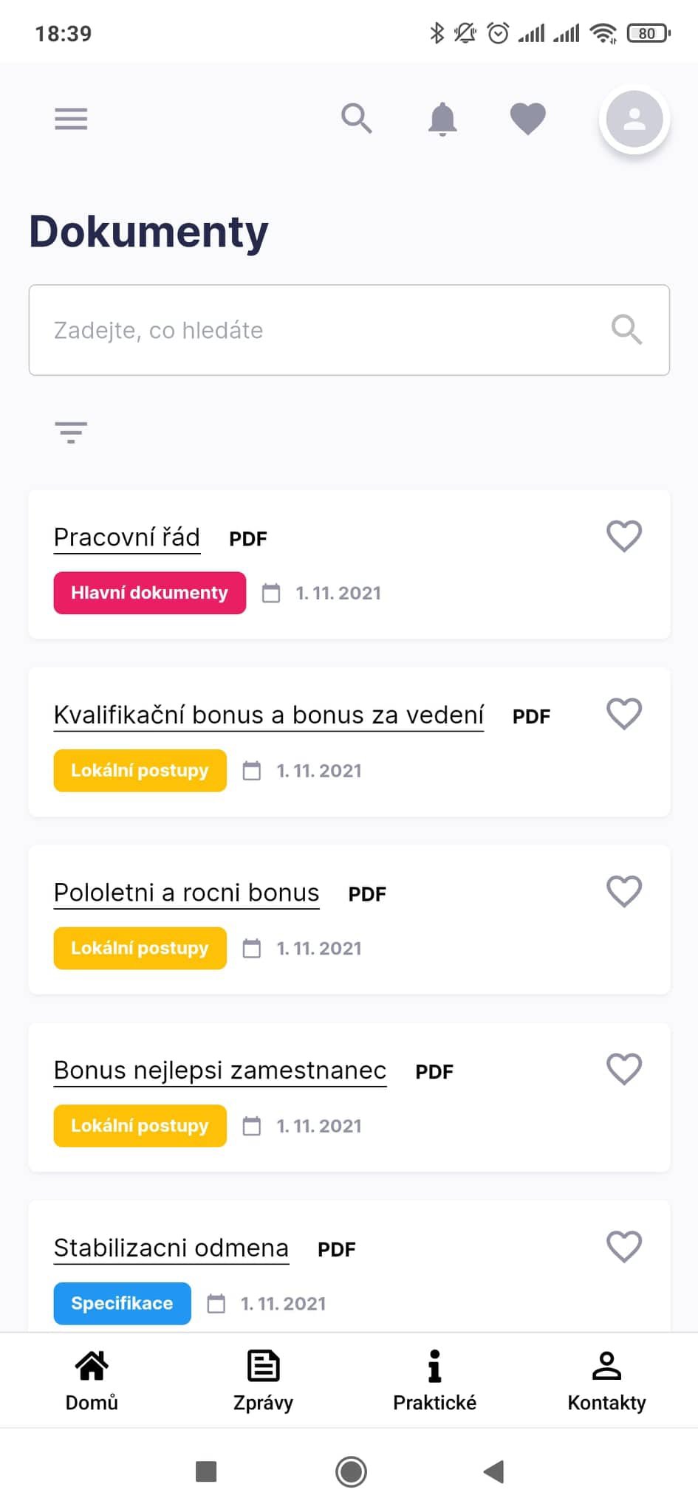698x1512 pixels.
Task: Favorite the Pracovní řád document
Action: (x=624, y=536)
